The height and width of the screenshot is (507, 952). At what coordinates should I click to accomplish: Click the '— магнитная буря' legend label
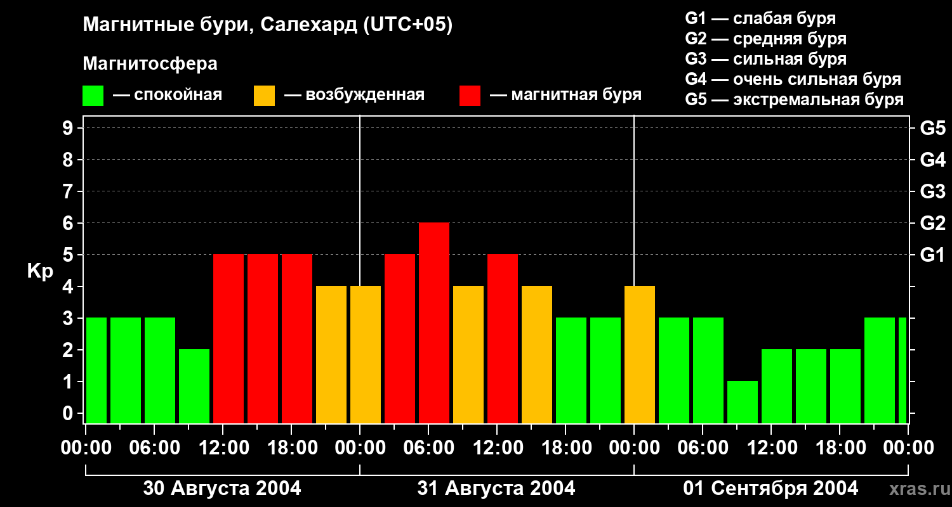[x=565, y=96]
